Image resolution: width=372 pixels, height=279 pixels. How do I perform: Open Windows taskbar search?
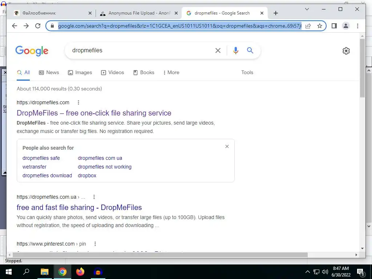click(26, 272)
